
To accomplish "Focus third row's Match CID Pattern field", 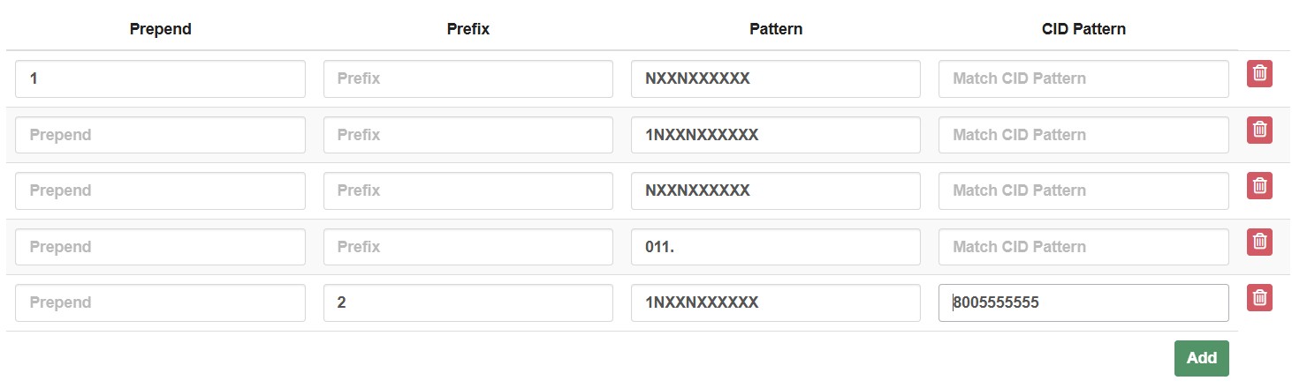I will click(x=1083, y=190).
